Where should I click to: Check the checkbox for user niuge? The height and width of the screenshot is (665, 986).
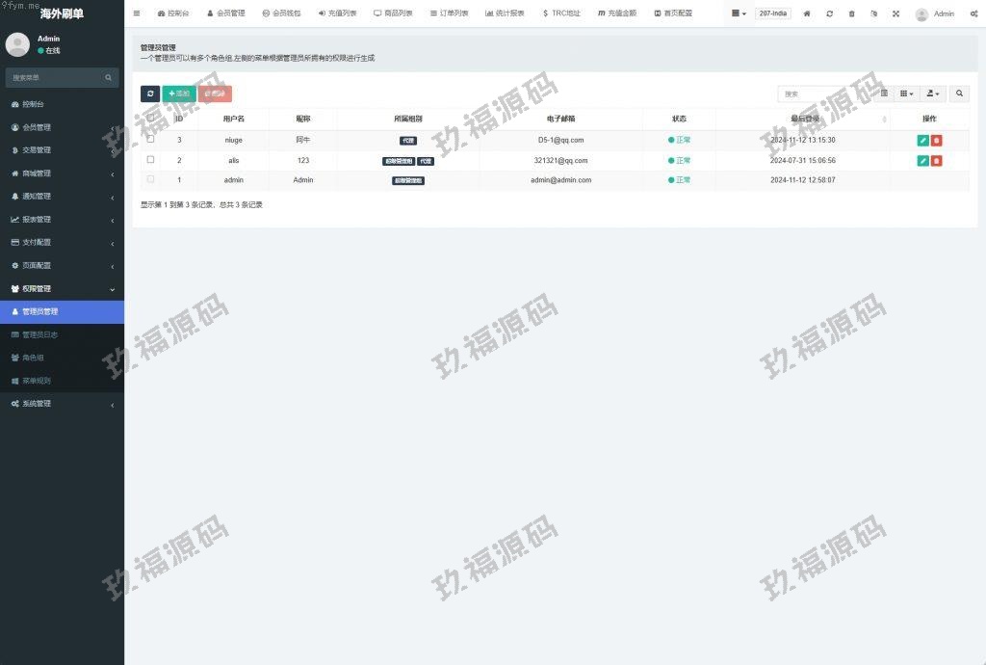(x=150, y=139)
